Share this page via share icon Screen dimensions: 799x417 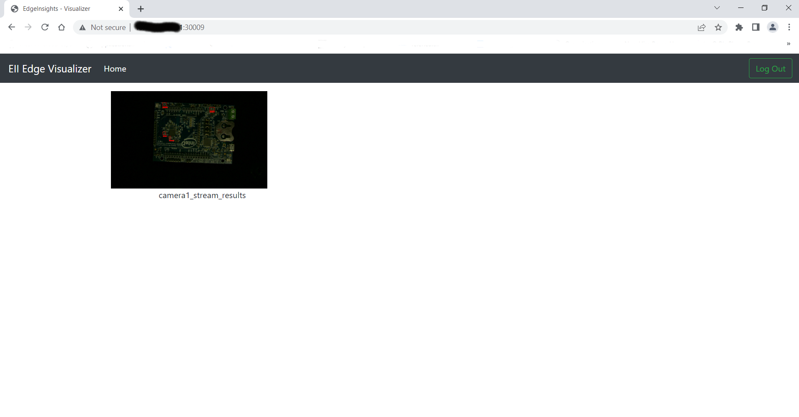[x=702, y=27]
